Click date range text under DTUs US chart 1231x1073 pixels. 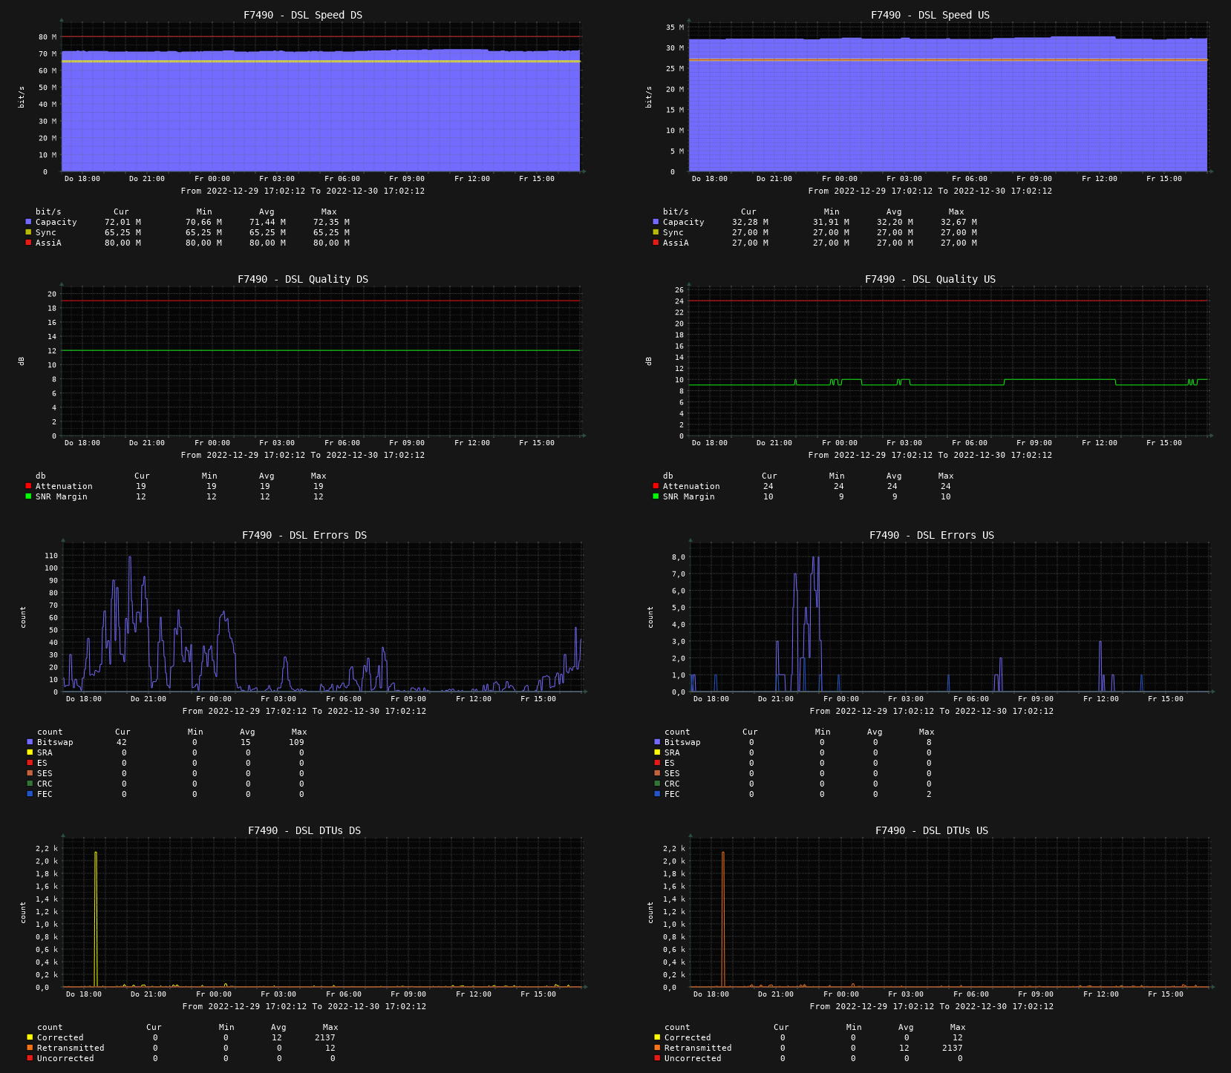(x=932, y=1006)
